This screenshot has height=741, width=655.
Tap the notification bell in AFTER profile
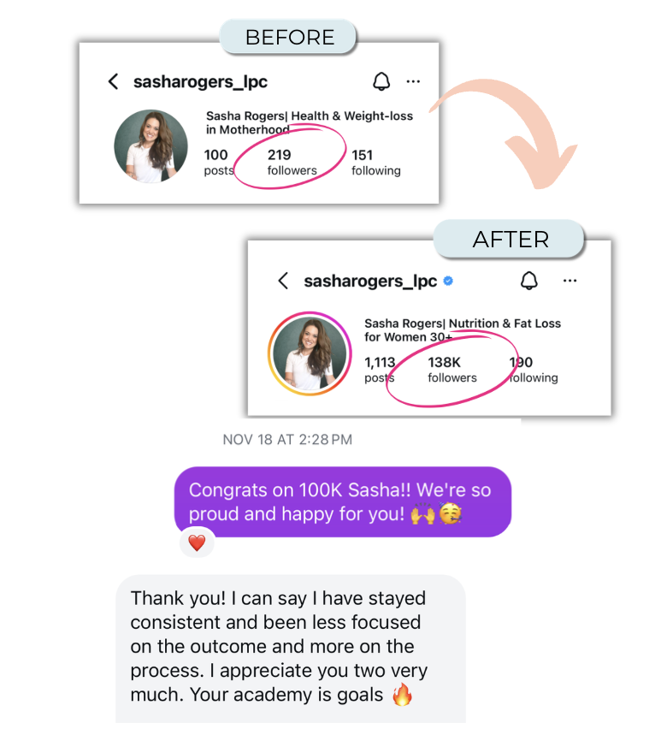529,281
